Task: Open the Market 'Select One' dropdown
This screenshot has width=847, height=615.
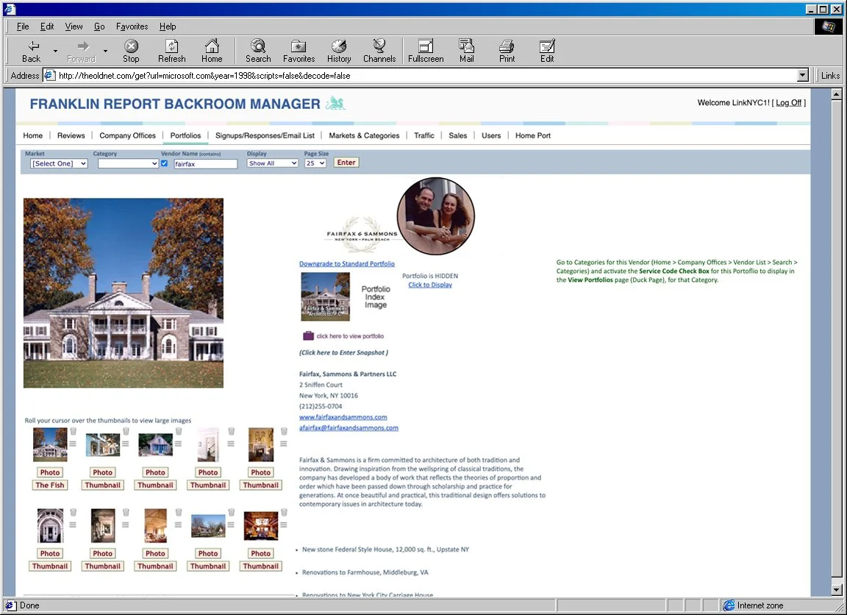Action: click(59, 163)
